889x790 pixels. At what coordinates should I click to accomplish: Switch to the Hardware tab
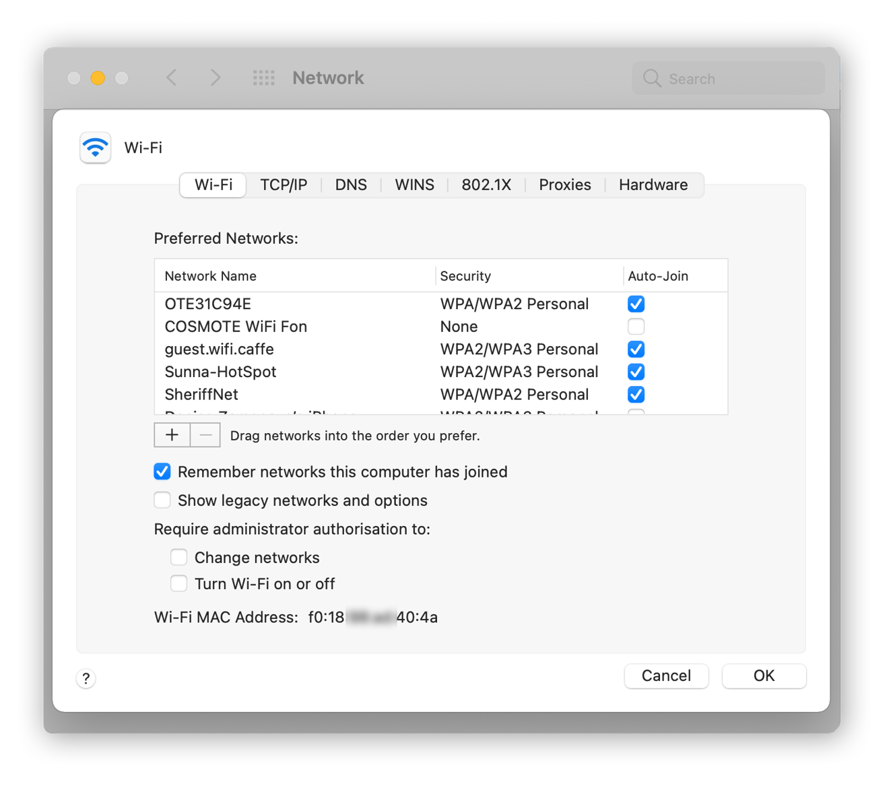point(653,185)
